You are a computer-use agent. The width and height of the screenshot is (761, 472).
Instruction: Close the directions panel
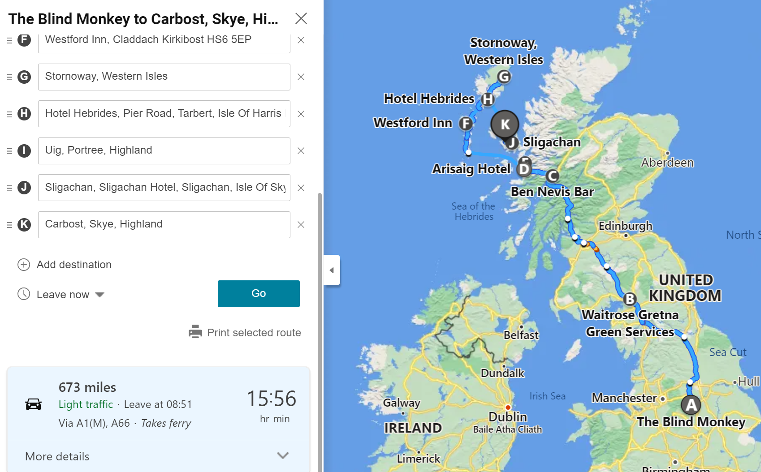click(301, 18)
